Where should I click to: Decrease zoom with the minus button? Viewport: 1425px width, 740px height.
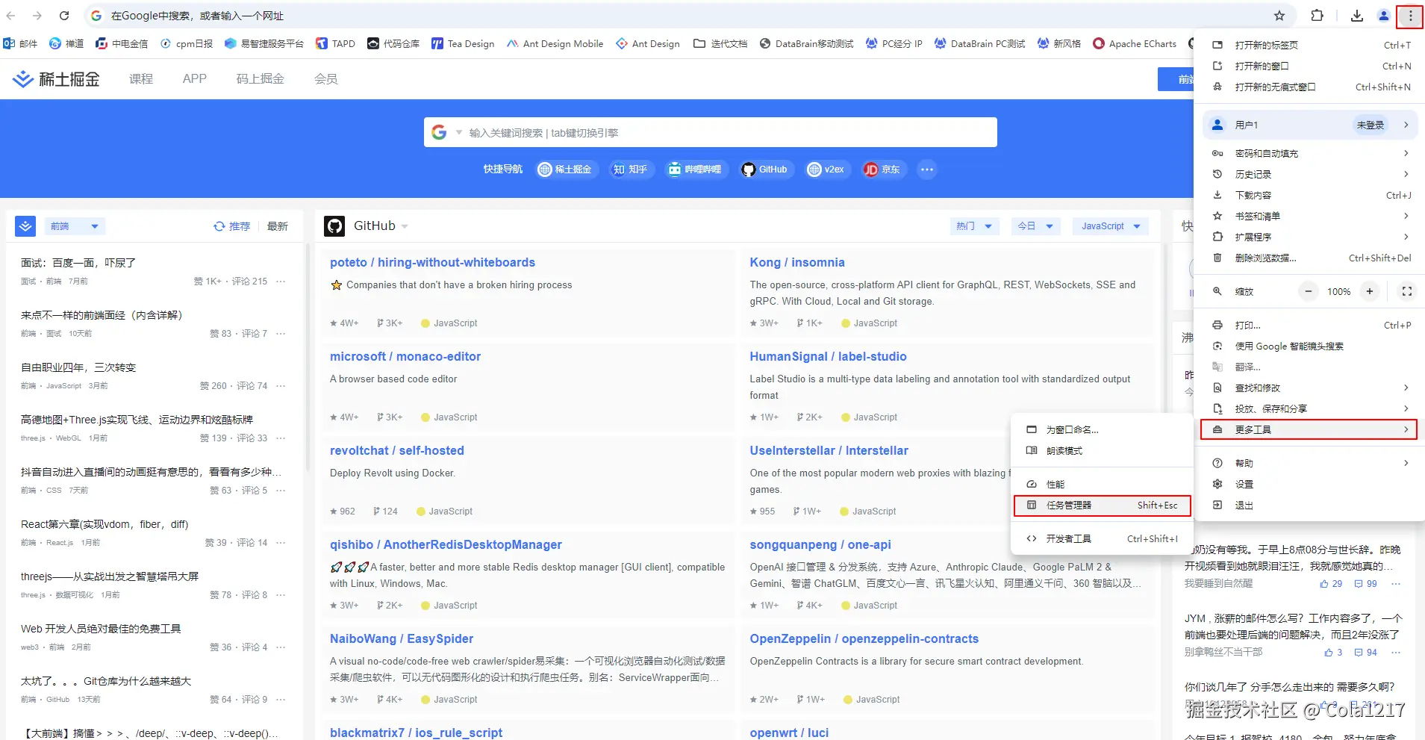point(1308,291)
